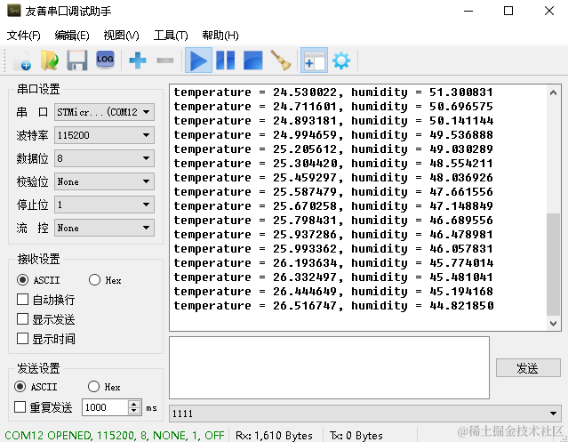Clear received data with broom icon
568x442 pixels.
[281, 60]
